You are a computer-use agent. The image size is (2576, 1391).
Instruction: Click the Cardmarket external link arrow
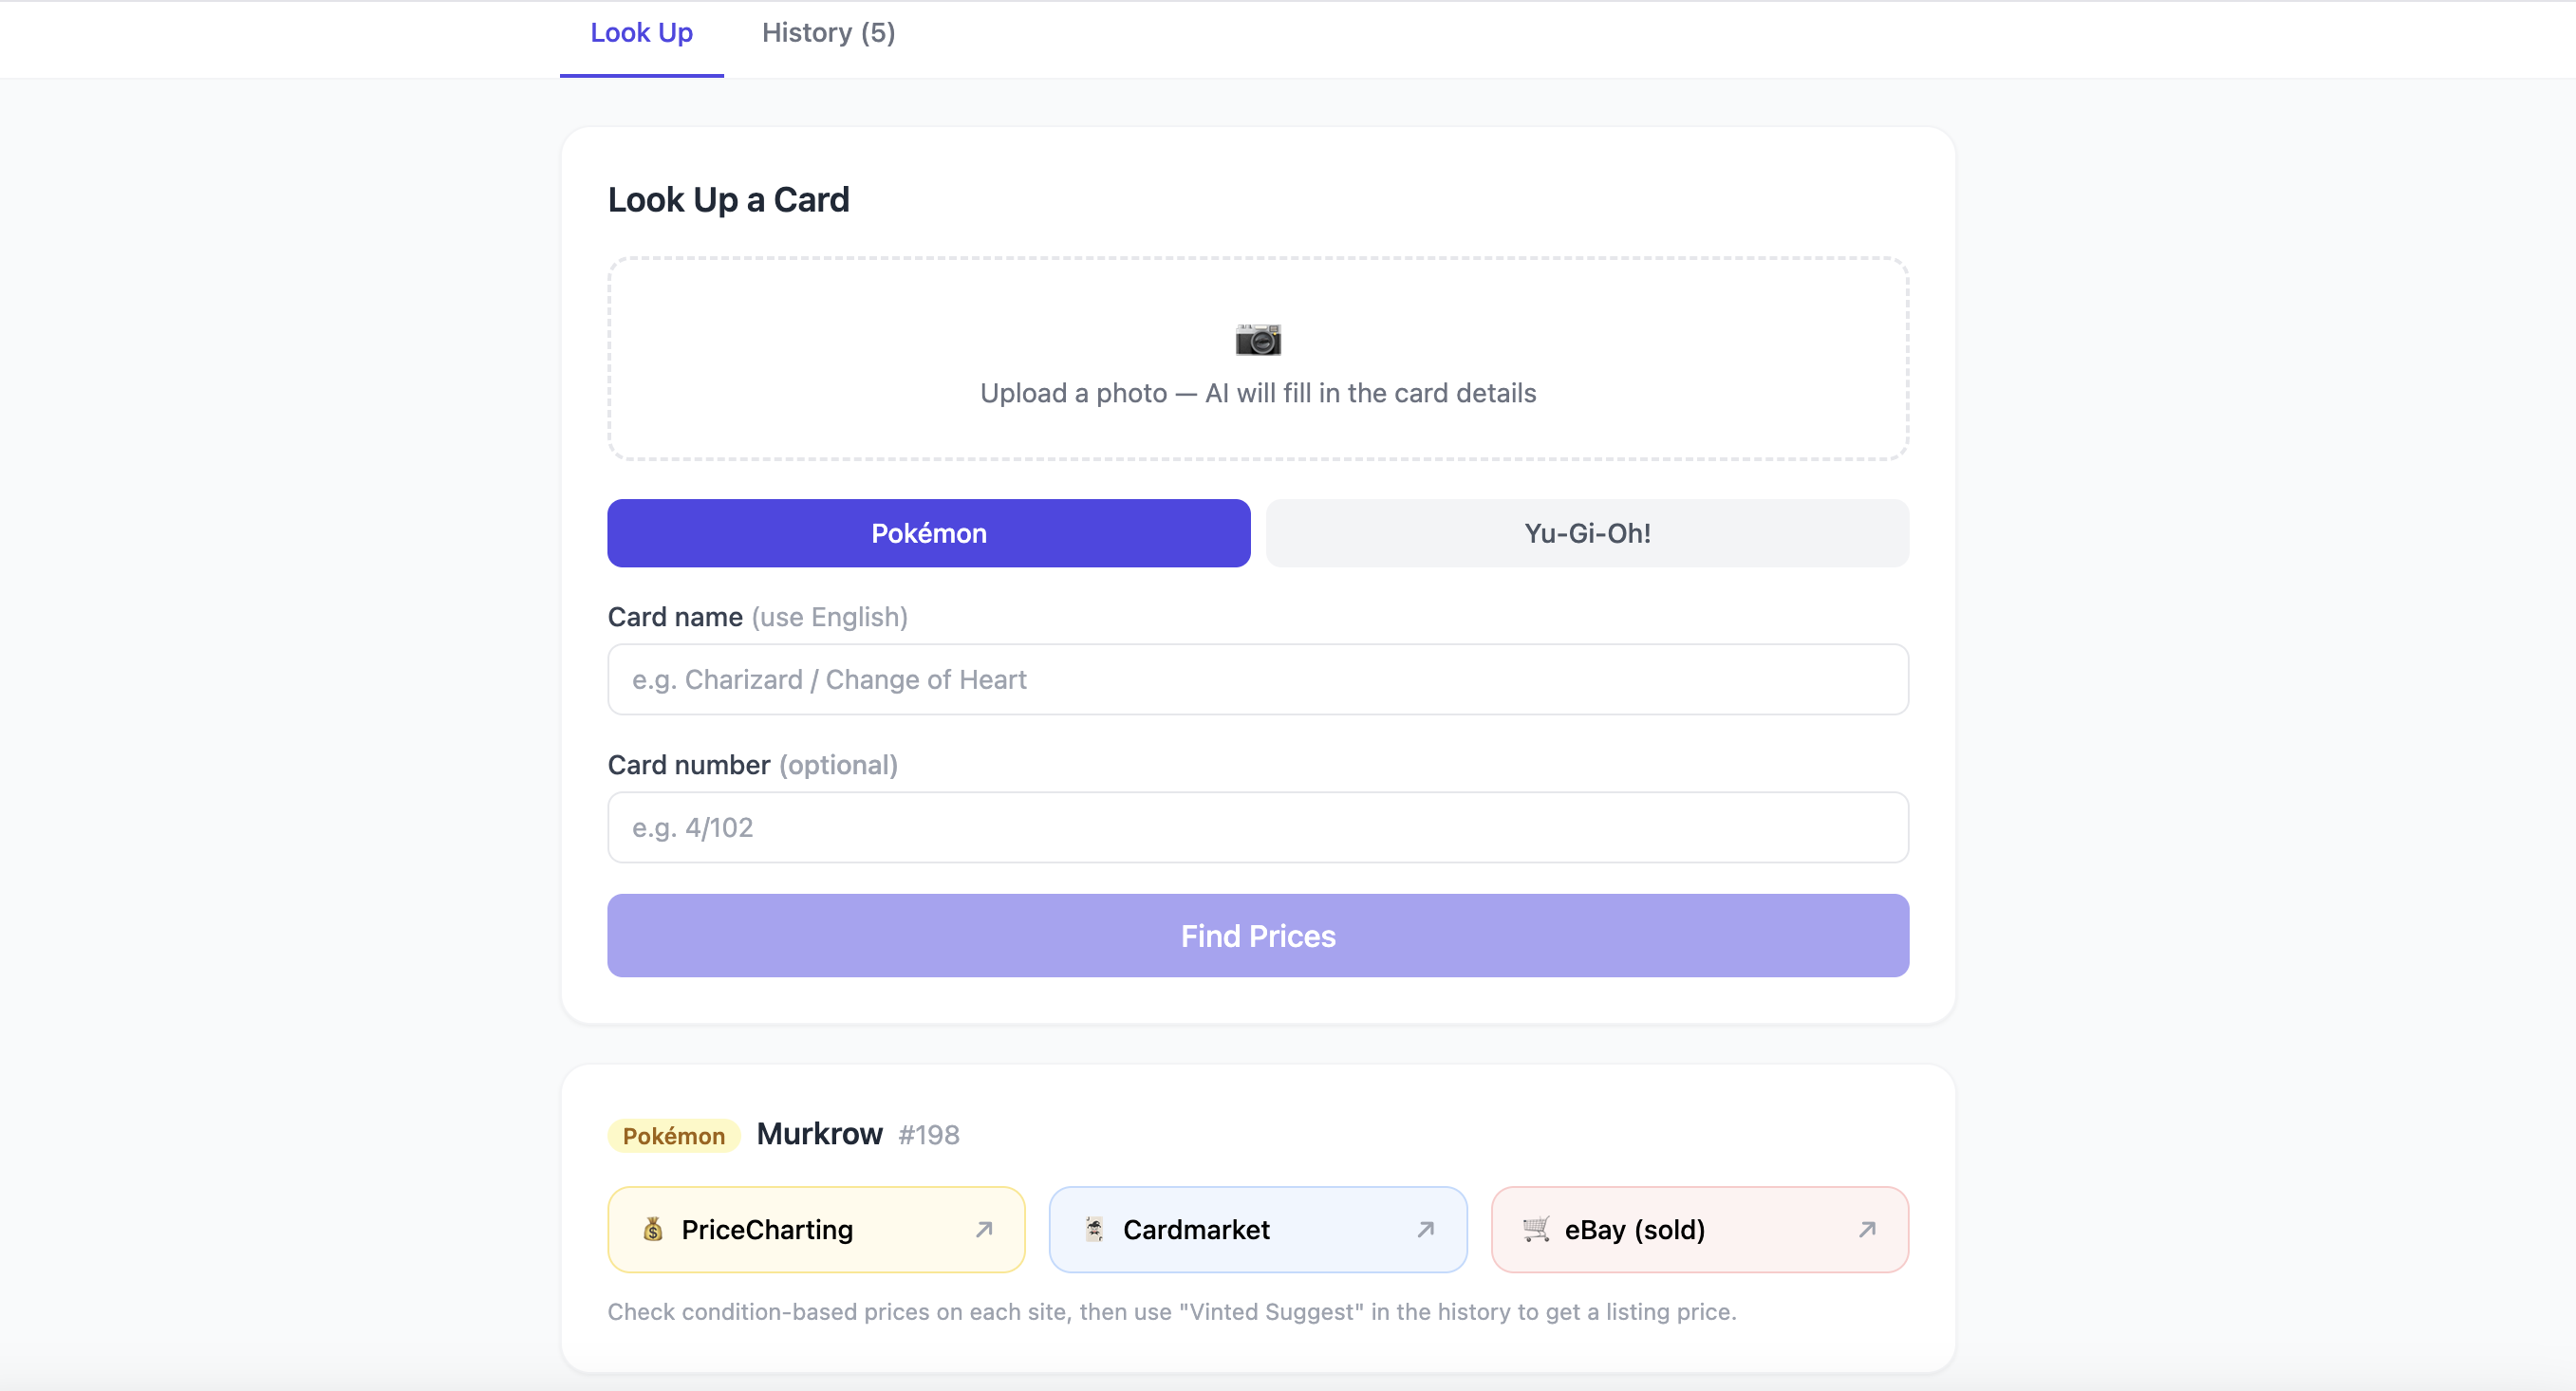[1426, 1229]
